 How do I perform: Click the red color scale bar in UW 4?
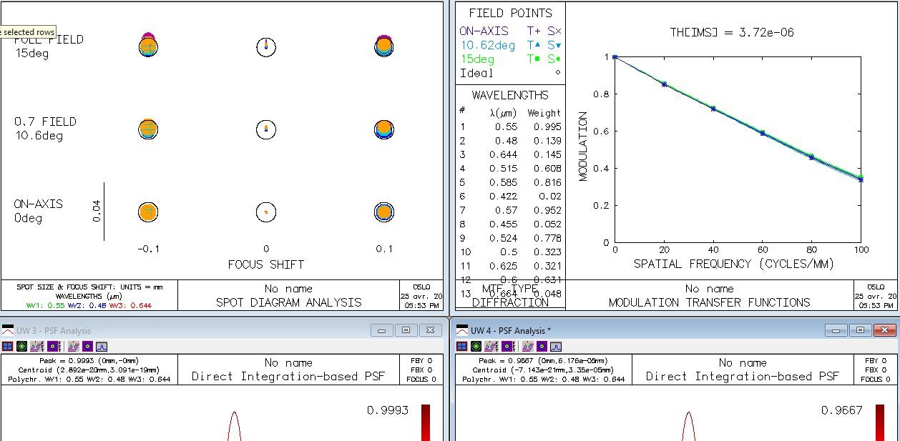[x=880, y=422]
